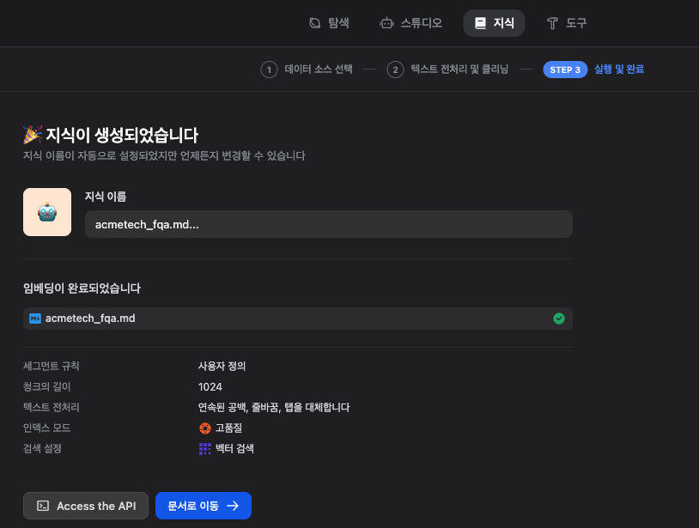Click the 벡터 검색 grid icon

click(x=205, y=449)
